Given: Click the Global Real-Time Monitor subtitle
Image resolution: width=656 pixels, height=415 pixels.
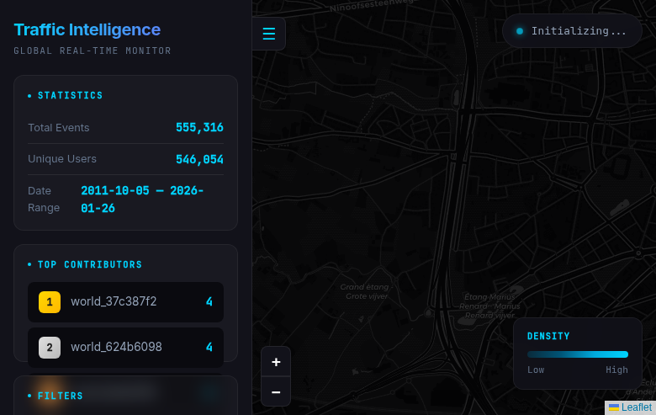Looking at the screenshot, I should [93, 51].
